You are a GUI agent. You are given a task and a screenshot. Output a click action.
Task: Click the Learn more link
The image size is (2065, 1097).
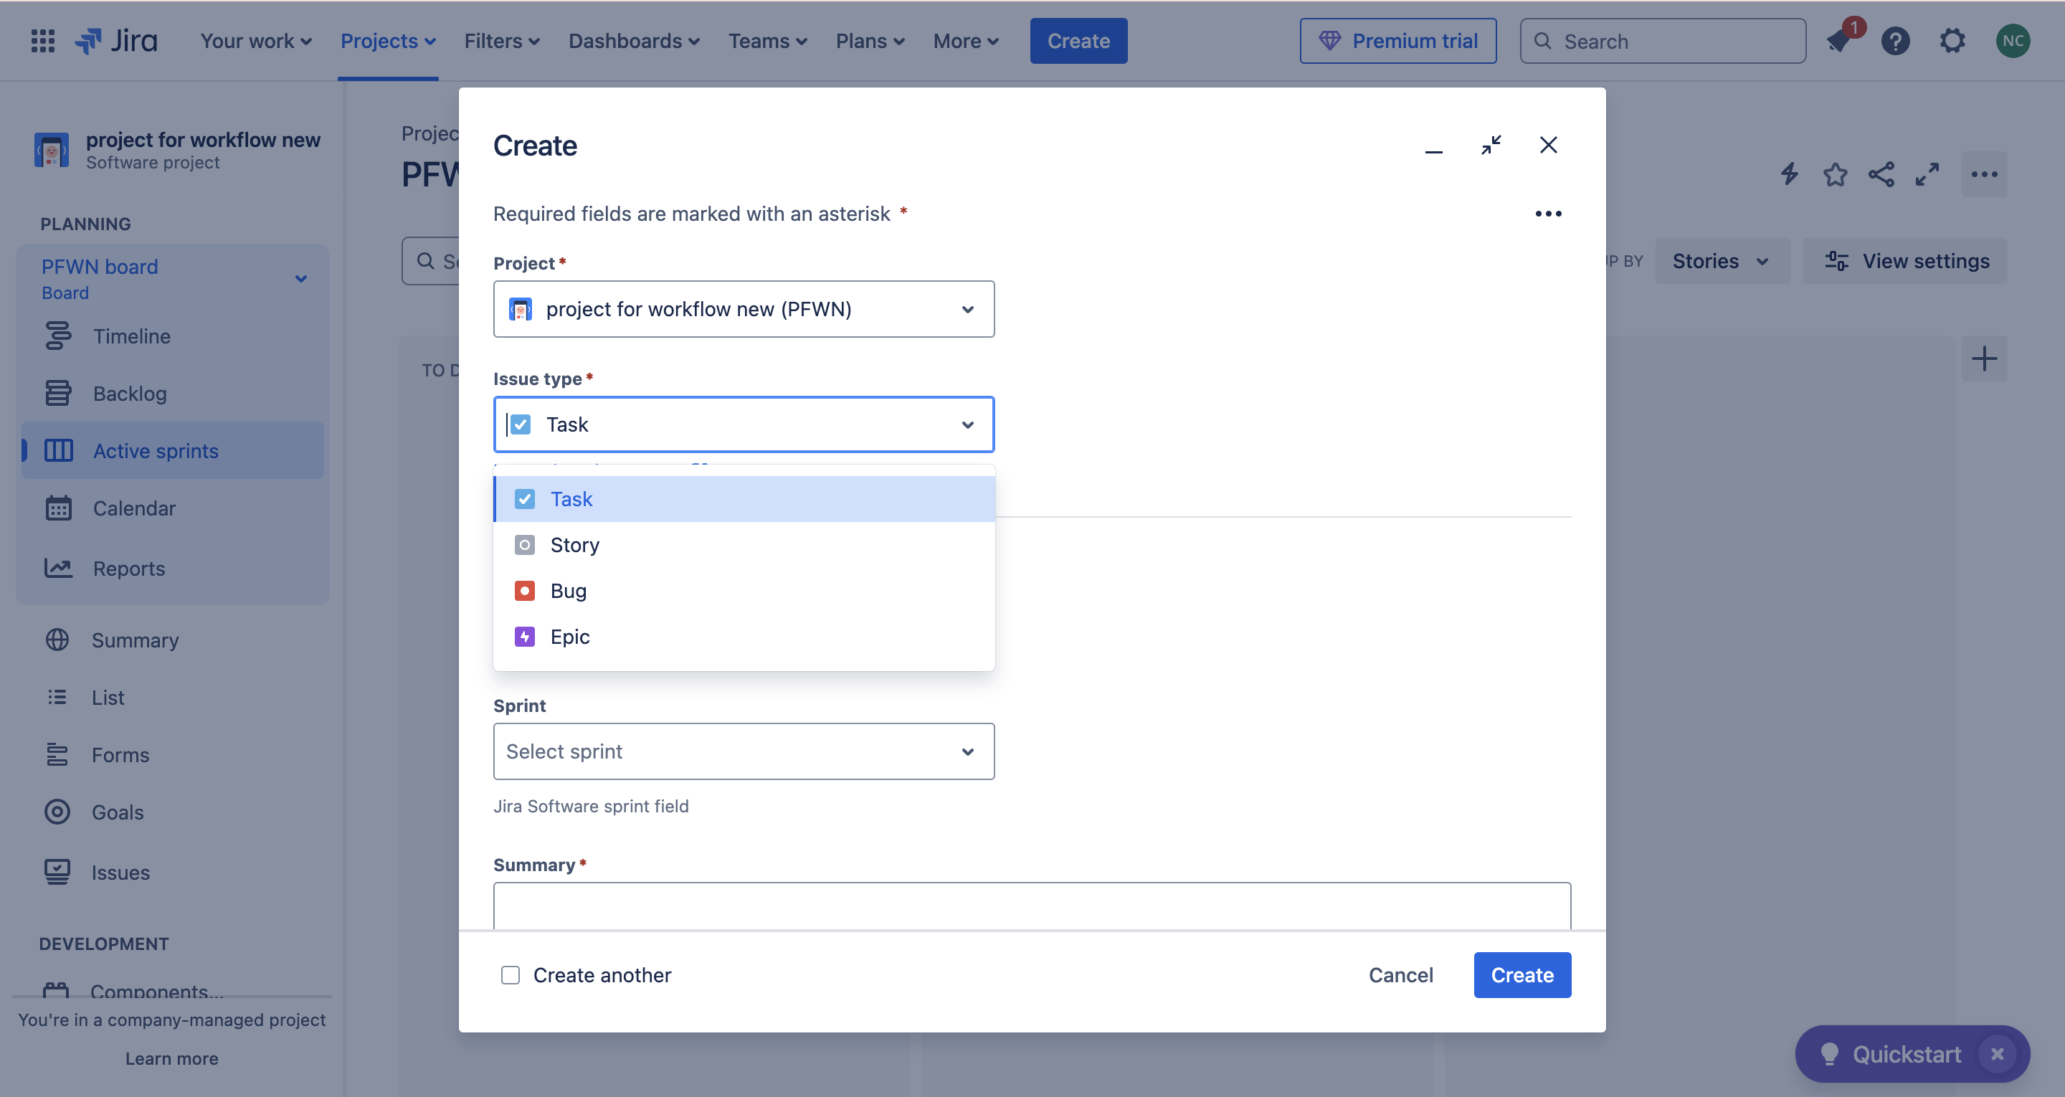coord(171,1058)
